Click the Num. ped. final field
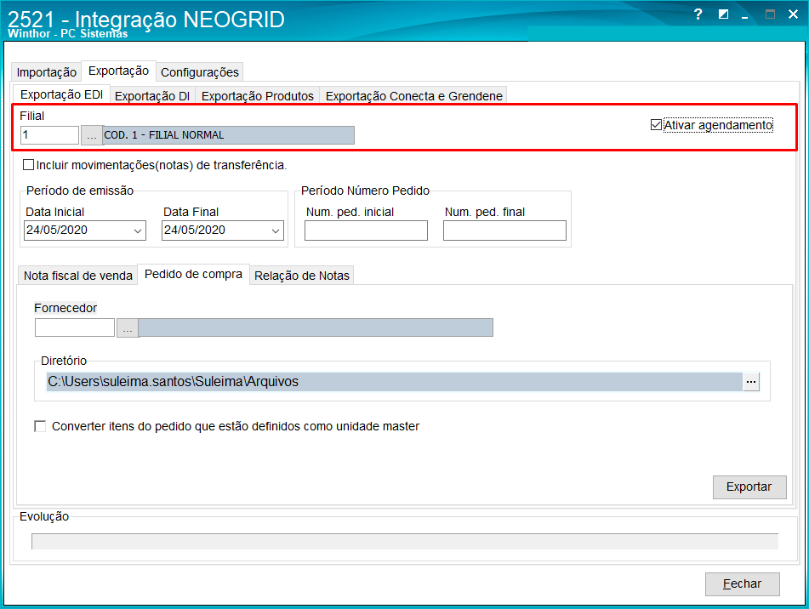This screenshot has width=809, height=609. [x=504, y=231]
